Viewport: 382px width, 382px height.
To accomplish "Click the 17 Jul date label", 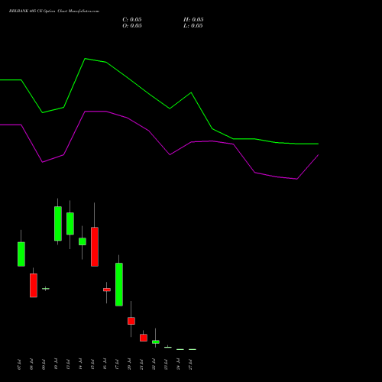I will (117, 364).
